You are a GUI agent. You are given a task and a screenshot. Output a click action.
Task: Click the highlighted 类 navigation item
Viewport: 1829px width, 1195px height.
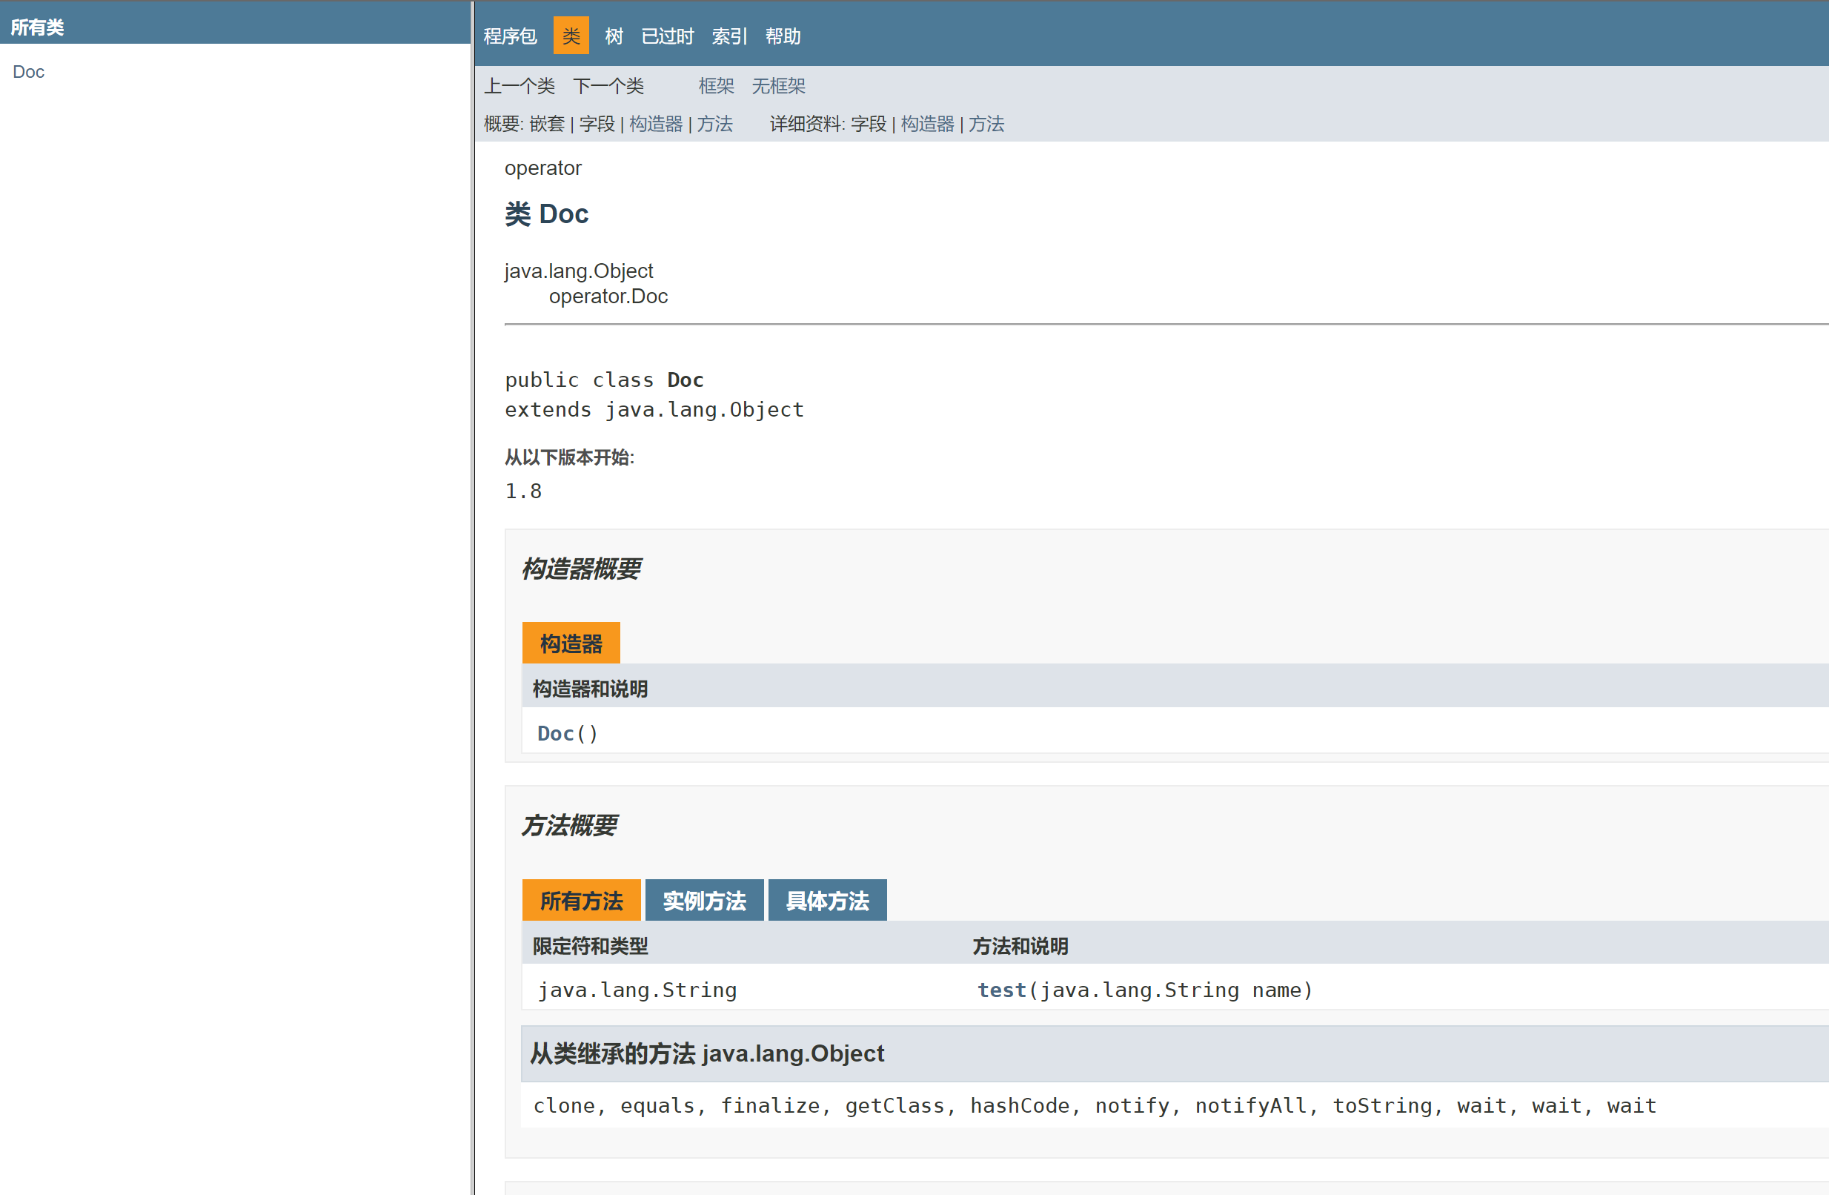tap(571, 36)
